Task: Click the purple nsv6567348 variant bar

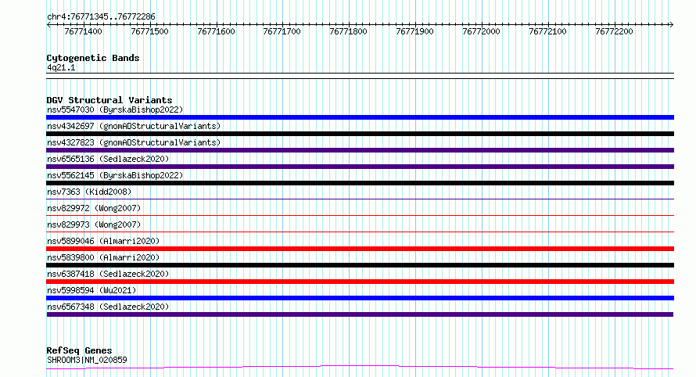Action: pos(360,314)
